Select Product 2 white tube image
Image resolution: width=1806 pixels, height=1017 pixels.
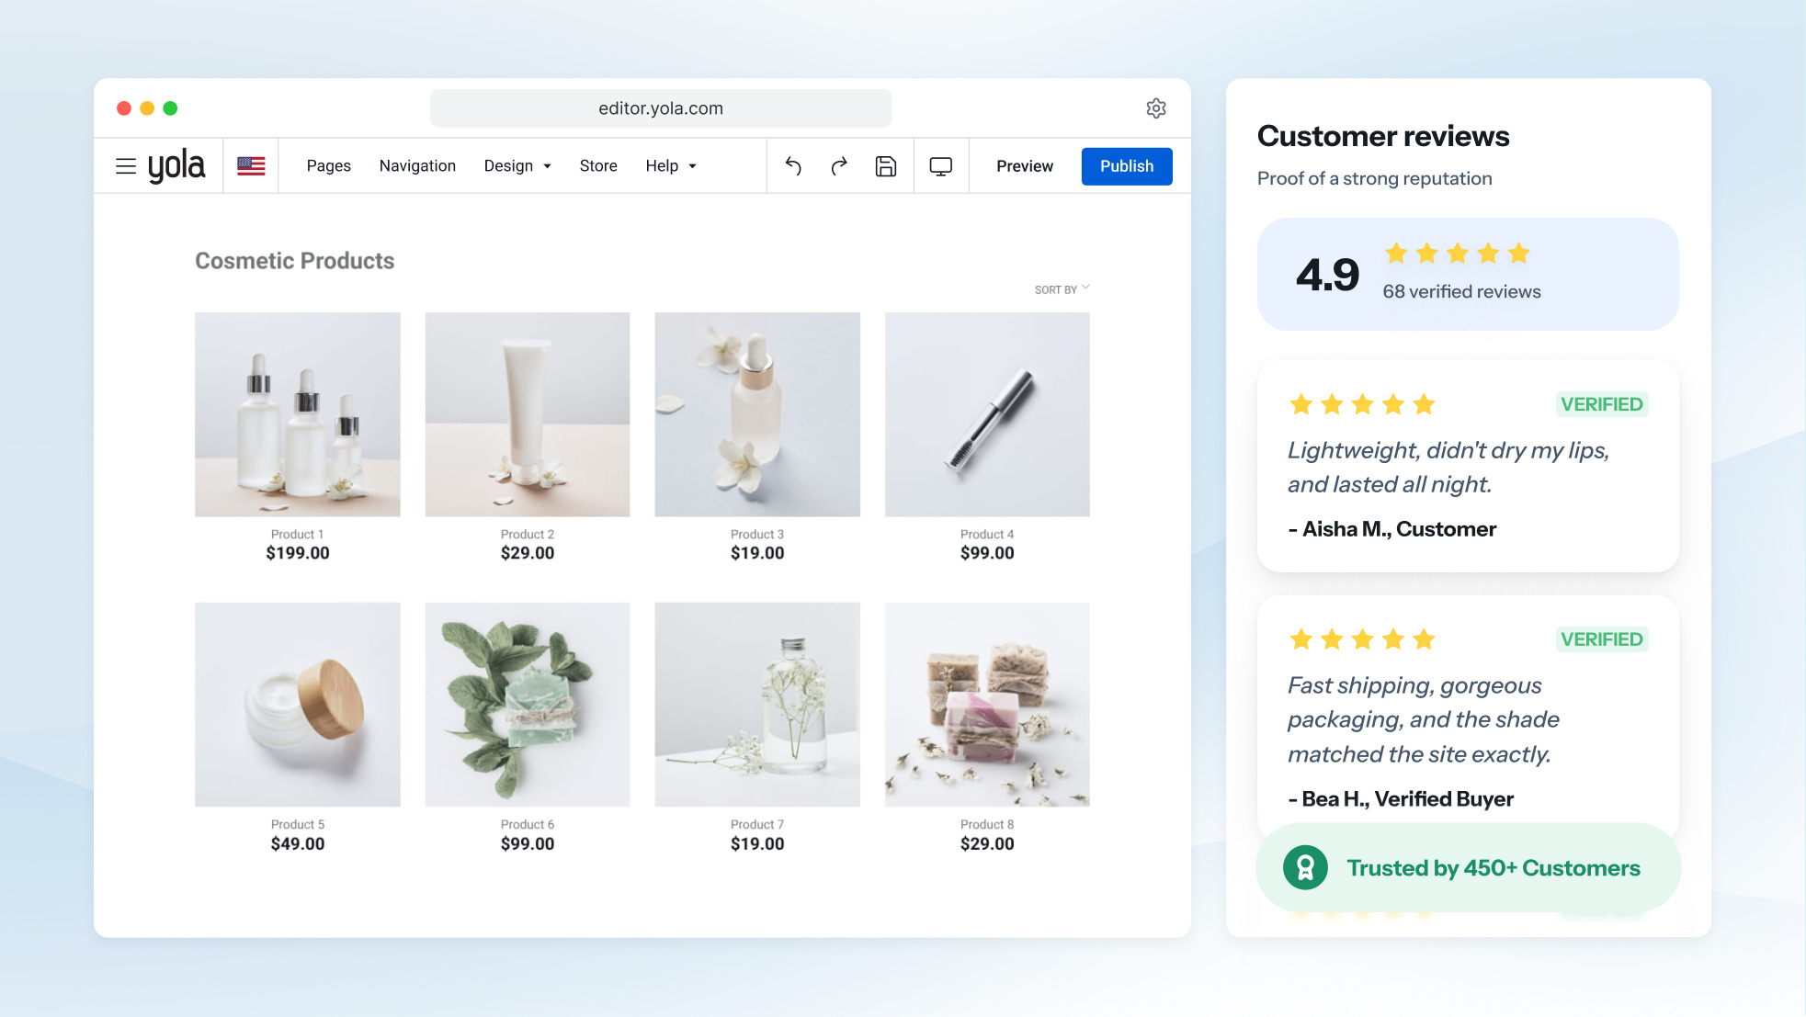[528, 414]
